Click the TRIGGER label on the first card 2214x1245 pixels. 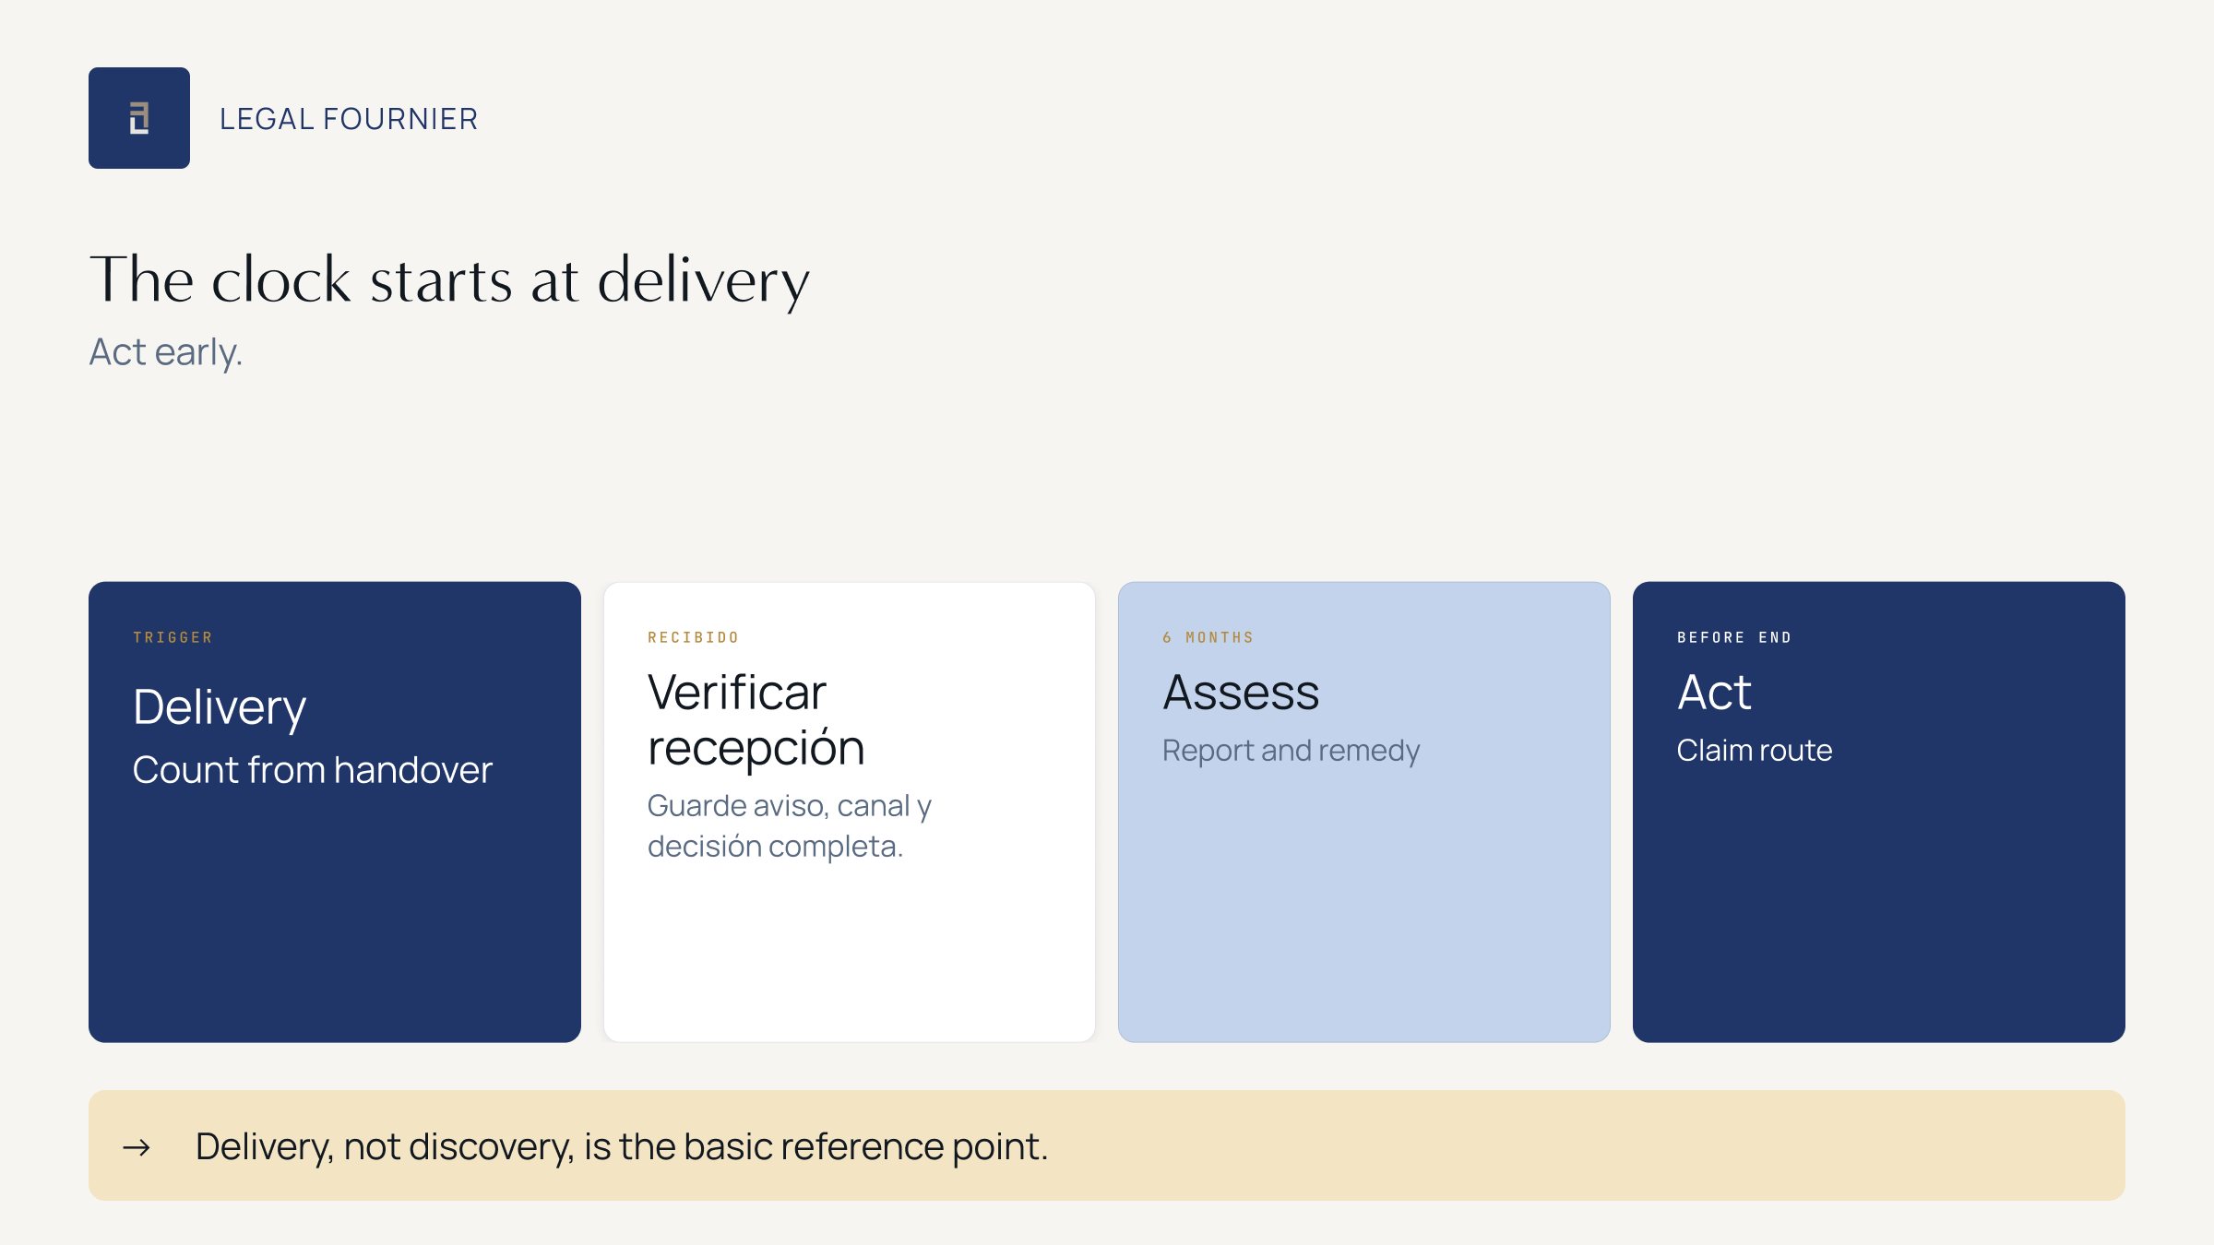pyautogui.click(x=173, y=637)
